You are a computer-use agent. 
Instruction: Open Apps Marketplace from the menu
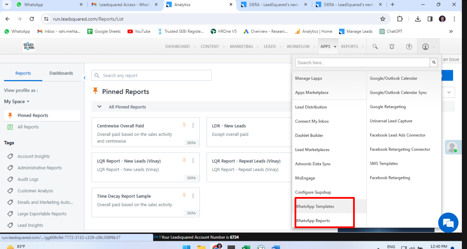[312, 93]
